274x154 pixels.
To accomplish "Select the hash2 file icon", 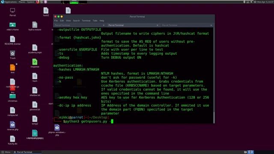I will 46,10.
